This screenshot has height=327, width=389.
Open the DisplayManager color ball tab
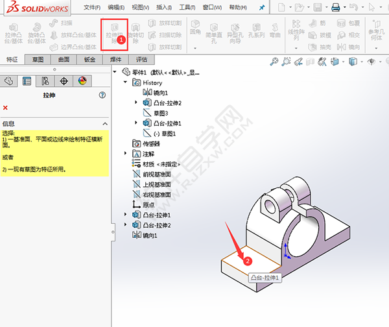coord(82,81)
